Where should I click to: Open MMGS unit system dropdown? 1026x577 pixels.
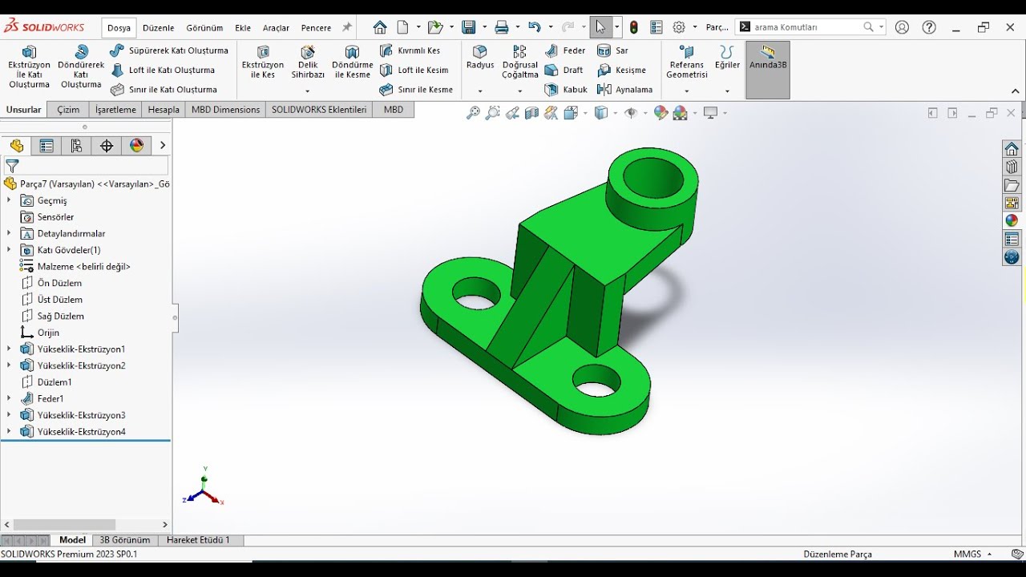click(972, 554)
